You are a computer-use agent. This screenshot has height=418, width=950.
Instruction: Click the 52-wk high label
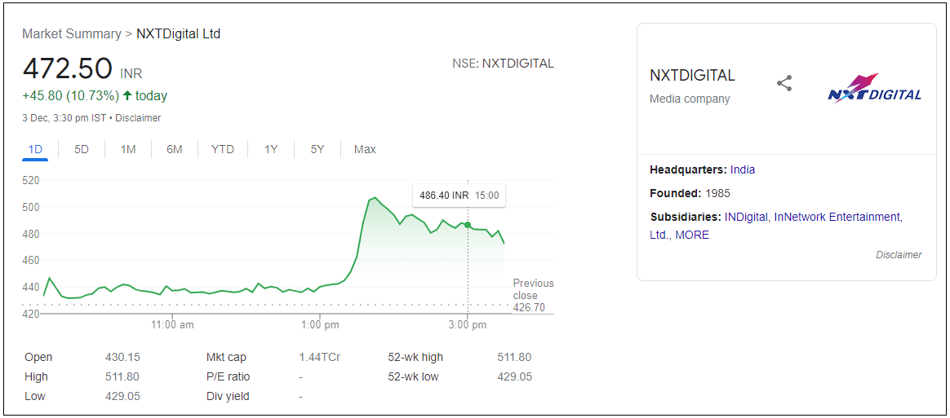(415, 357)
